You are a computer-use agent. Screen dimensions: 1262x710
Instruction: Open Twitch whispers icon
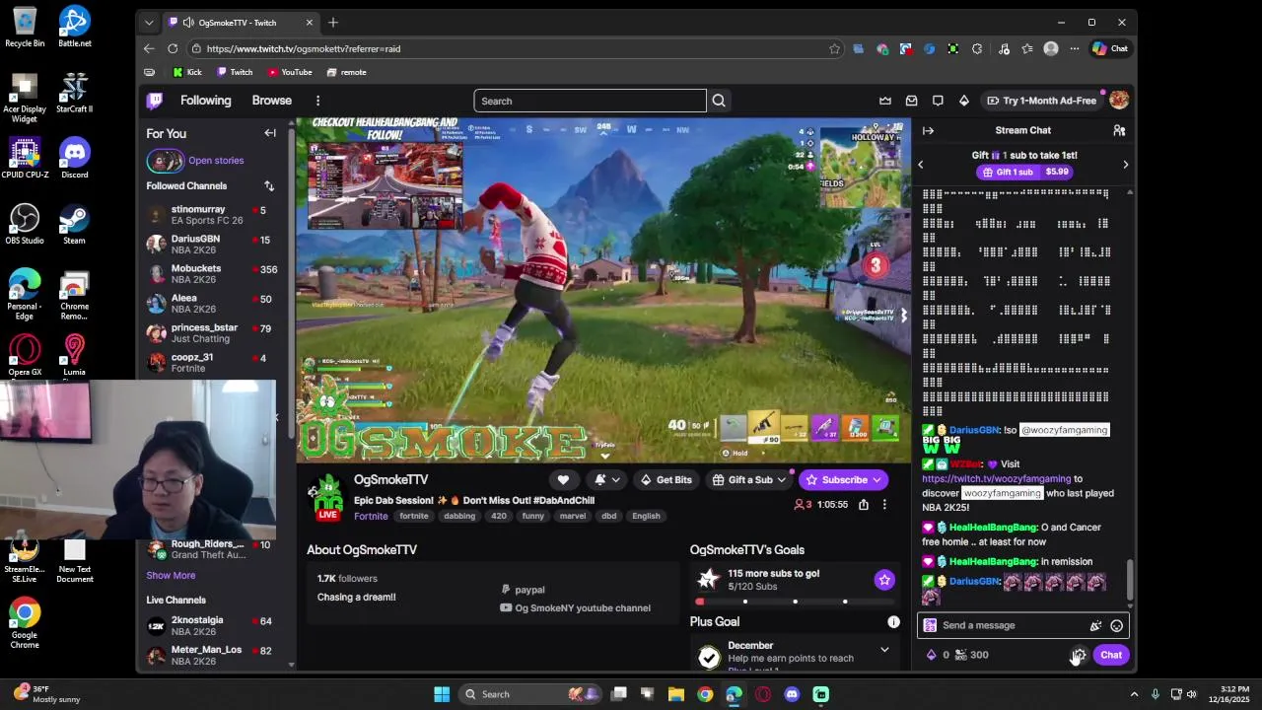(x=938, y=101)
